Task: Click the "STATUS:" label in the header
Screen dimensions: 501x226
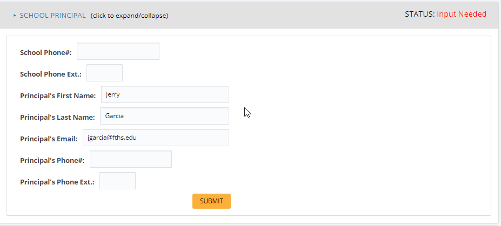Action: tap(419, 14)
